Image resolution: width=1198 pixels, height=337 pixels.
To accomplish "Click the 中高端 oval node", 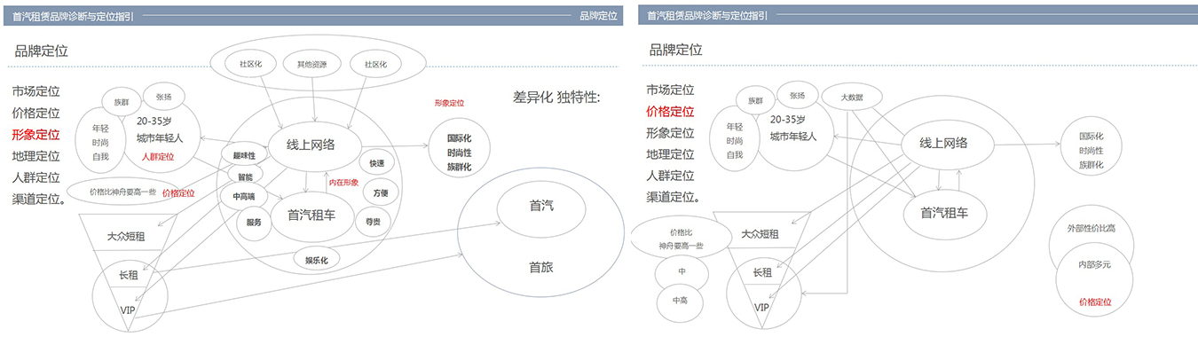I will tap(243, 197).
